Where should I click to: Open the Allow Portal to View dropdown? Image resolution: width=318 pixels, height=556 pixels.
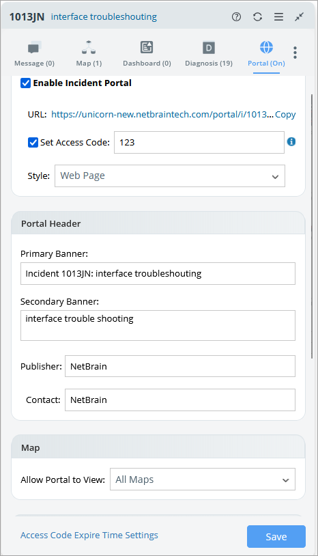203,479
